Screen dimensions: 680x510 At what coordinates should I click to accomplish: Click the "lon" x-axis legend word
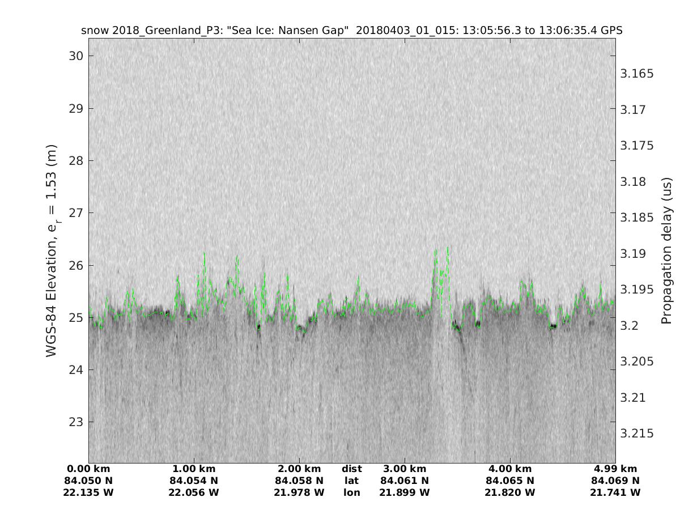[x=351, y=492]
